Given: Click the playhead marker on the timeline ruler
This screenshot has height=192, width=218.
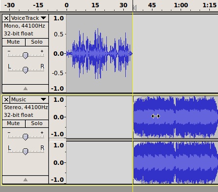Looking at the screenshot, I should coord(134,8).
